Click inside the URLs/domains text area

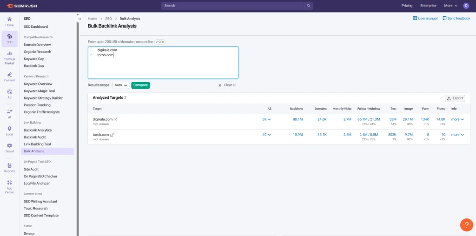tap(163, 63)
